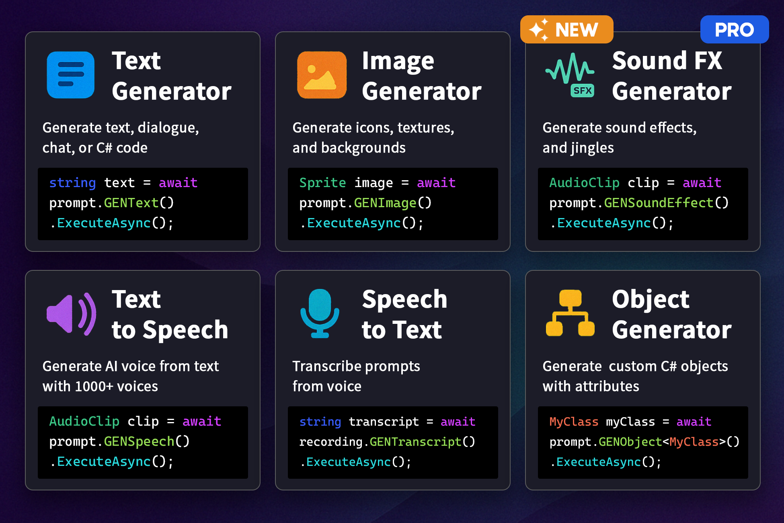The width and height of the screenshot is (784, 523).
Task: Open the Image Generator heading
Action: pos(421,76)
